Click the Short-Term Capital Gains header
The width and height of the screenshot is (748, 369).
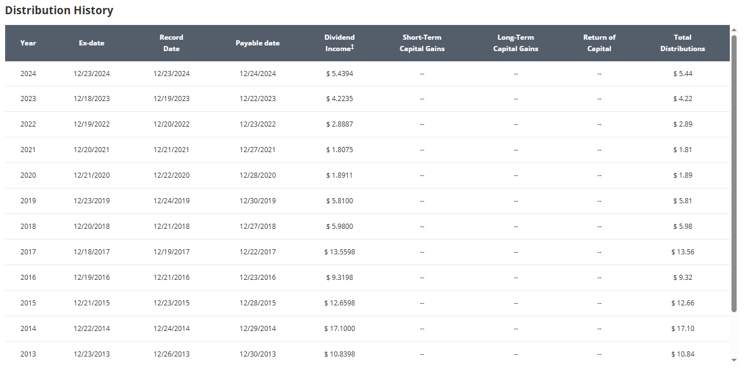[422, 43]
